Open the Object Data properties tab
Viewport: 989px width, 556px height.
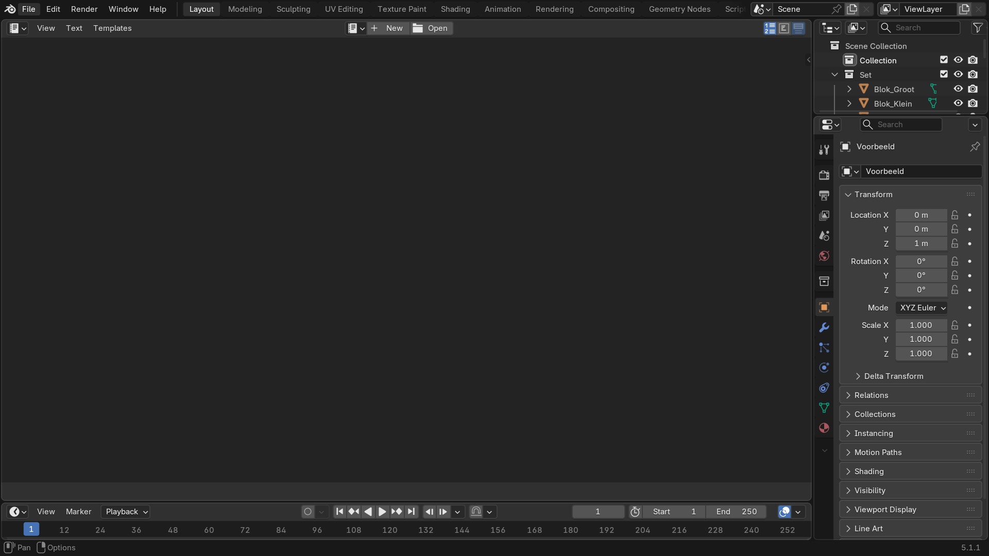point(824,408)
